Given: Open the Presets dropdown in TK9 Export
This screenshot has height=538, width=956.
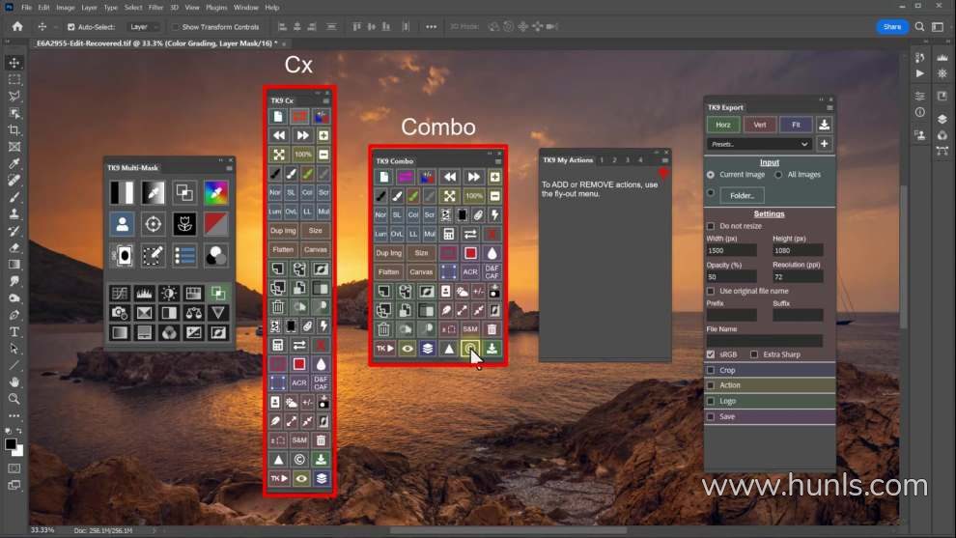Looking at the screenshot, I should pyautogui.click(x=759, y=144).
